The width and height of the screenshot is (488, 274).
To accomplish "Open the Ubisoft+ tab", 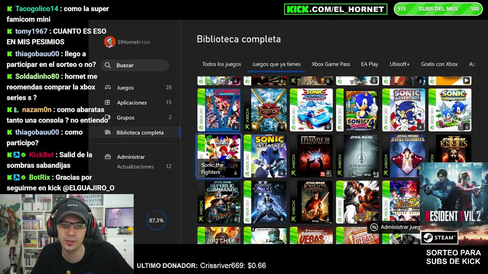I will click(x=400, y=64).
